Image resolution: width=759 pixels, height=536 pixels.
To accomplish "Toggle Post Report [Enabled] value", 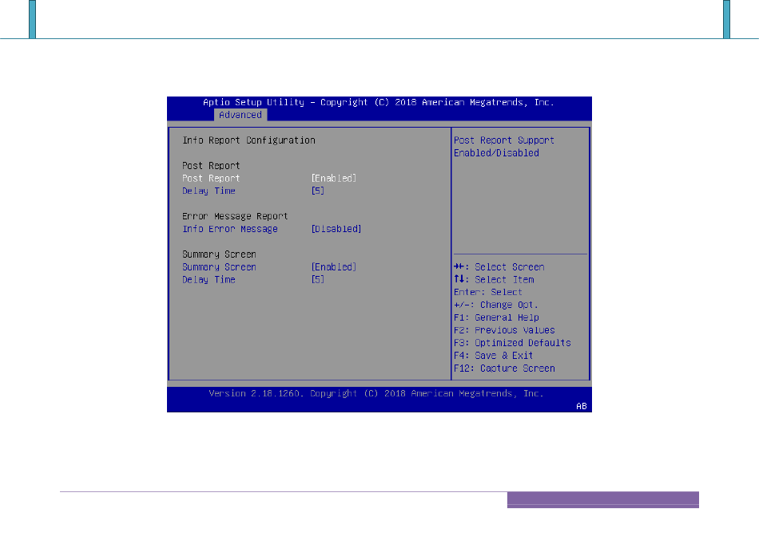I will tap(333, 179).
